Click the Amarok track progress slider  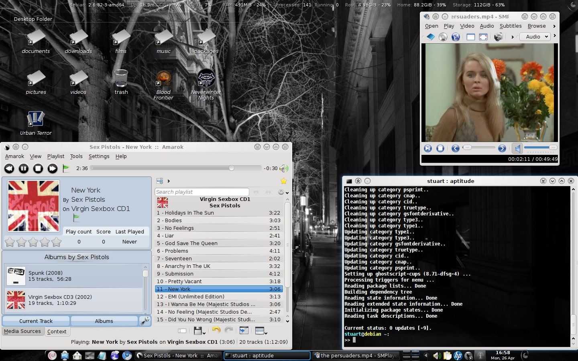176,168
